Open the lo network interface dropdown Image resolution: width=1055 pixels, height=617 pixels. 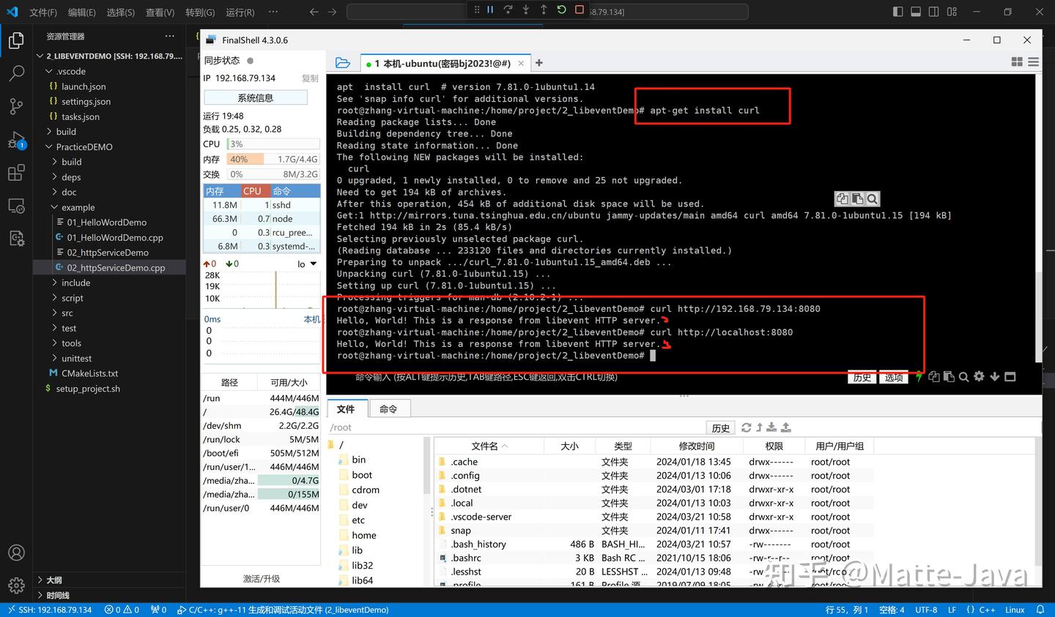(x=308, y=263)
